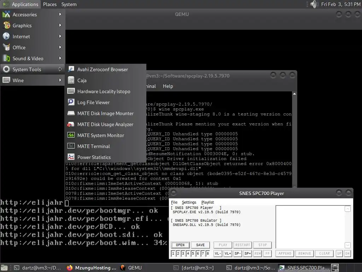
Task: Toggle voice channel 2 in SPC700 Player
Action: (178, 254)
